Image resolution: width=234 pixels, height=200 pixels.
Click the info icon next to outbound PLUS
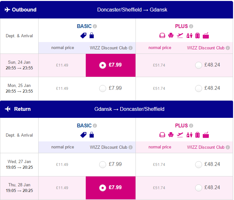point(191,26)
